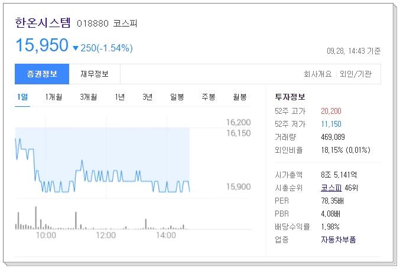This screenshot has width=400, height=269.
Task: Click the 코스피 market rank link
Action: (x=331, y=188)
